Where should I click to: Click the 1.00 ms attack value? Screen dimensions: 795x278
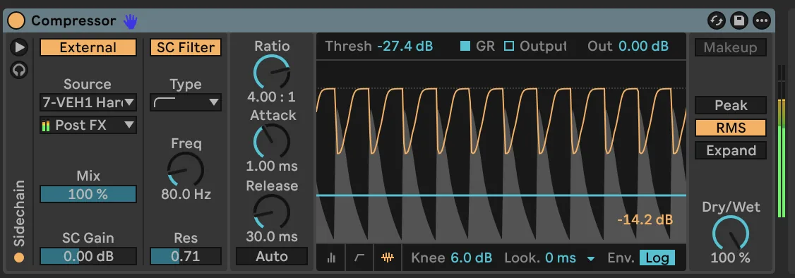pyautogui.click(x=272, y=166)
